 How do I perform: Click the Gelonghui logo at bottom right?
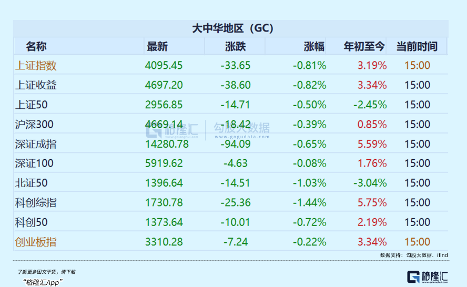point(428,277)
